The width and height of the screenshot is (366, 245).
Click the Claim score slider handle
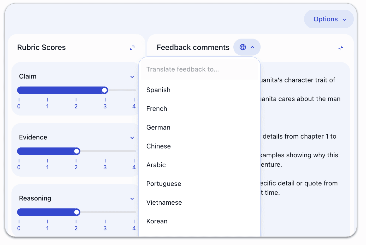point(104,90)
